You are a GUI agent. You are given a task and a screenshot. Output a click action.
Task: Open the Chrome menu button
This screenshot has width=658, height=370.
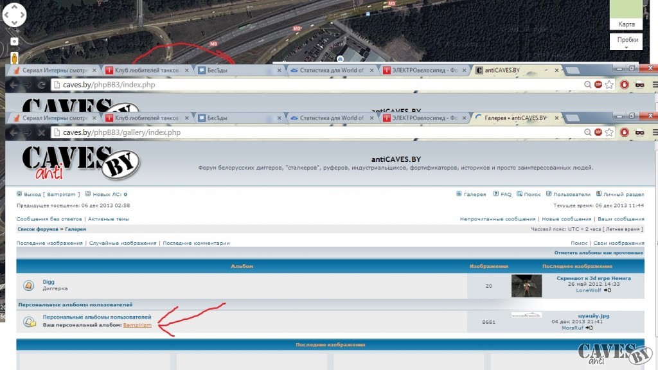point(655,132)
